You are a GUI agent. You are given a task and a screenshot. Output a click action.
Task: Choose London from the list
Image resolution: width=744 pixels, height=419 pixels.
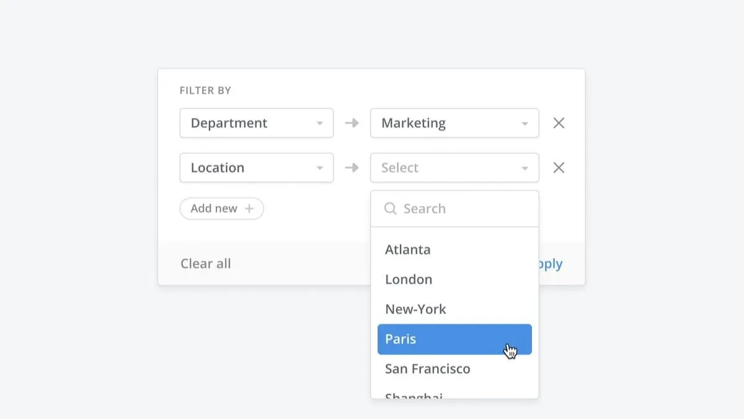pos(409,279)
